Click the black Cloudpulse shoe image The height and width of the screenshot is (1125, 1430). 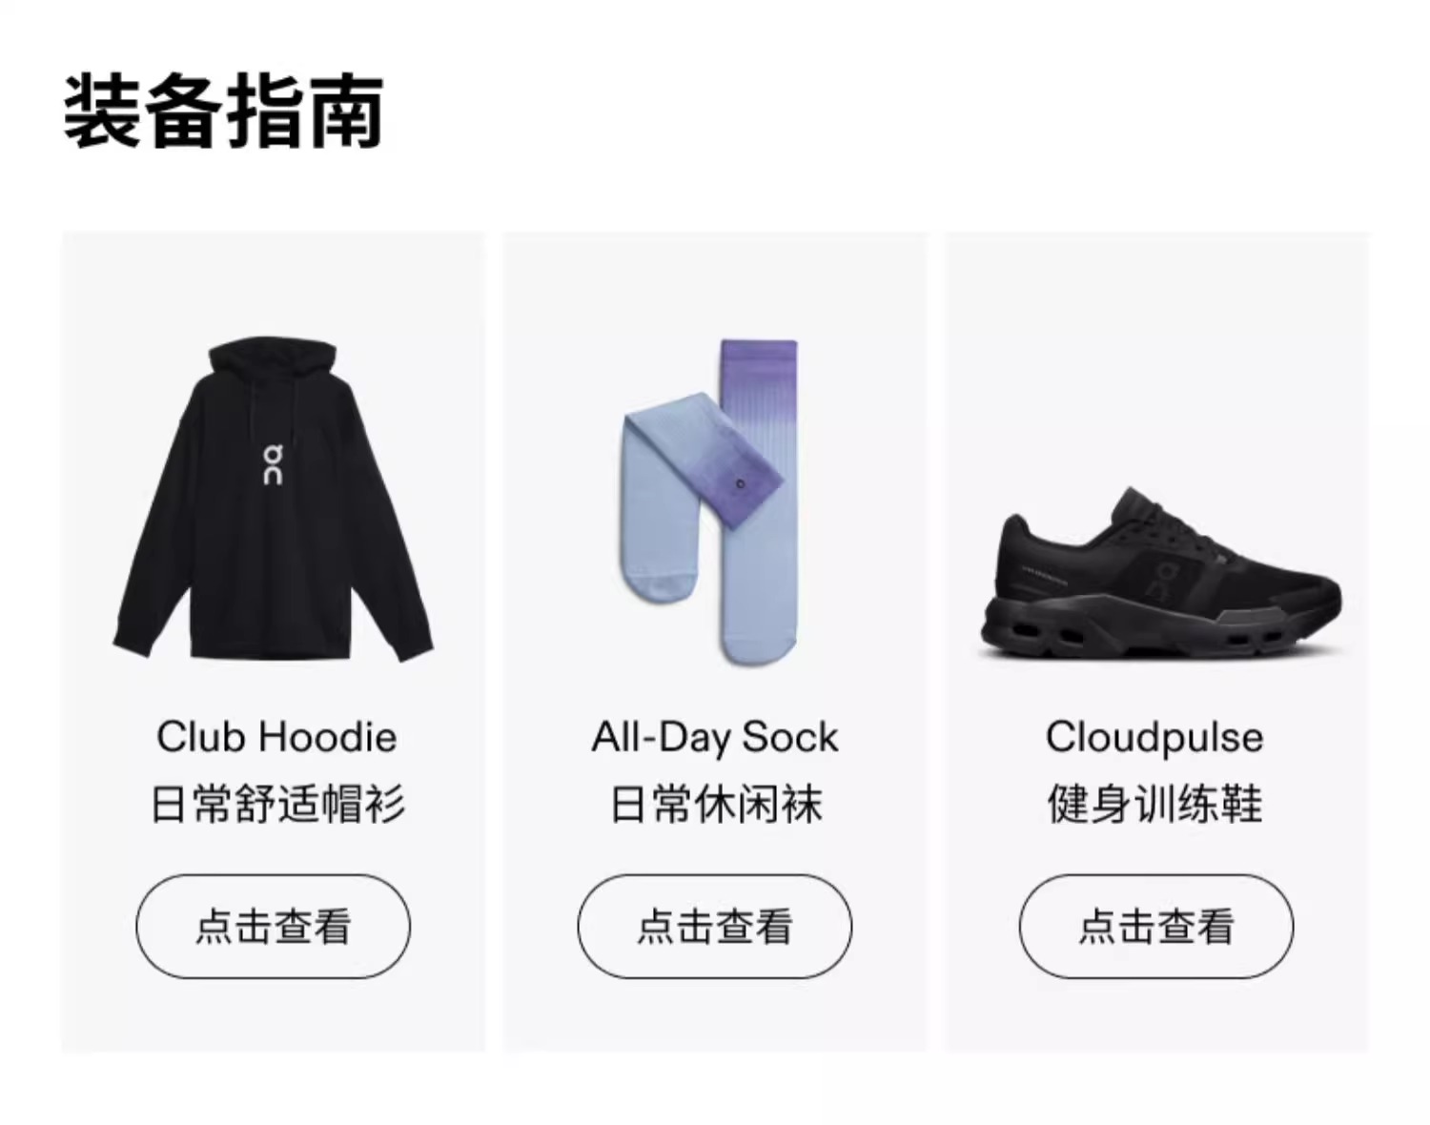point(1160,574)
